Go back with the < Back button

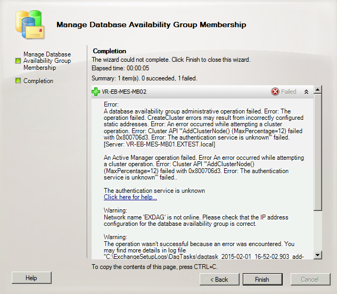click(219, 280)
